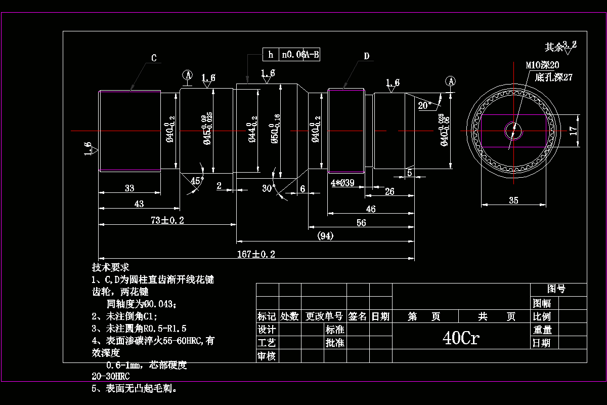Viewport: 607px width, 405px height.
Task: Select the 标记 cell
Action: tap(267, 316)
